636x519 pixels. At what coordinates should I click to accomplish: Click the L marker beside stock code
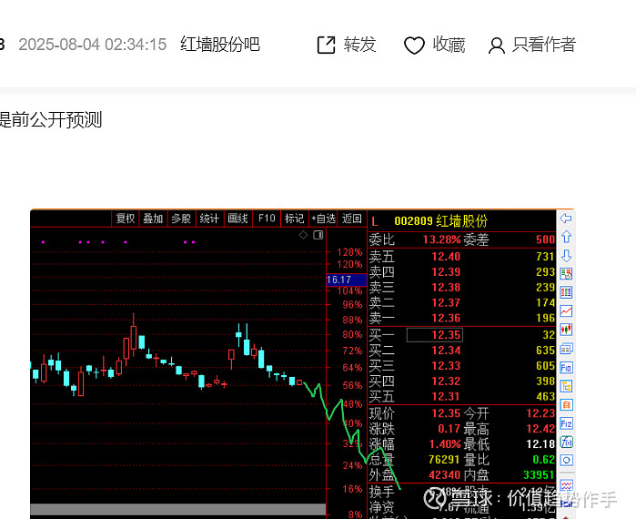375,222
